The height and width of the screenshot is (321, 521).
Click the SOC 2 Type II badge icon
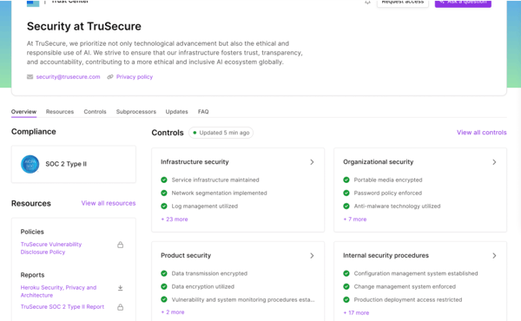click(x=30, y=164)
